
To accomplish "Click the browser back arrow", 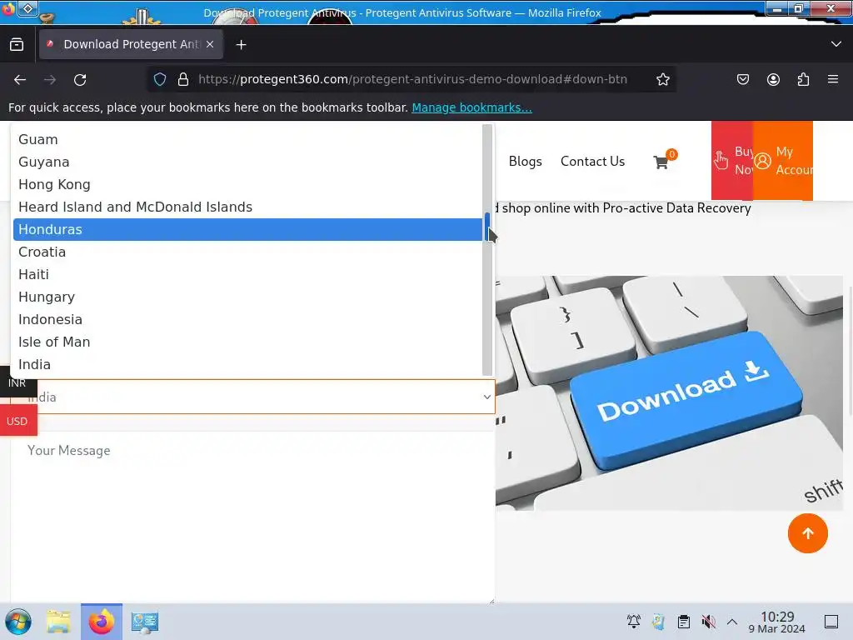I will 20,80.
